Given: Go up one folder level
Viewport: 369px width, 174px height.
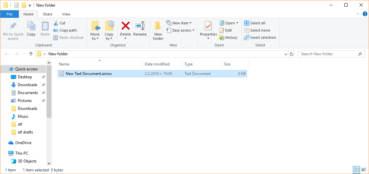Looking at the screenshot, I should (x=31, y=54).
